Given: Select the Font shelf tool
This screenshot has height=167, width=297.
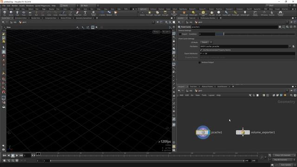Looking at the screenshot, I should (x=85, y=13).
